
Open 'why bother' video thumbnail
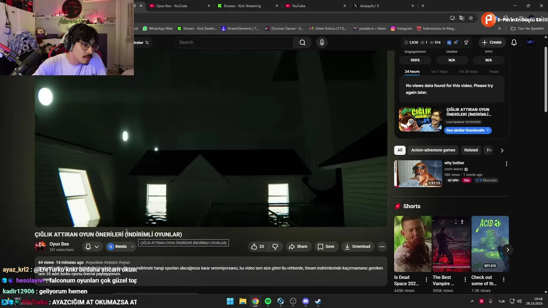418,174
